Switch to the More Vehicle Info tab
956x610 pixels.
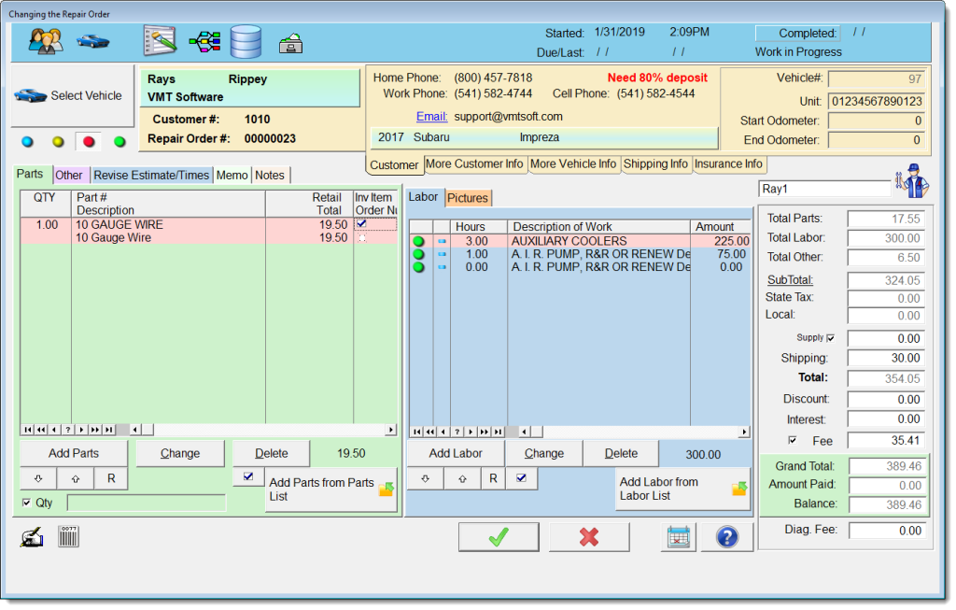point(573,164)
